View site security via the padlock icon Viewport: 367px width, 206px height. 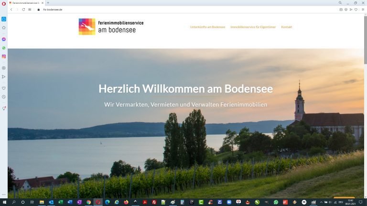(x=39, y=10)
